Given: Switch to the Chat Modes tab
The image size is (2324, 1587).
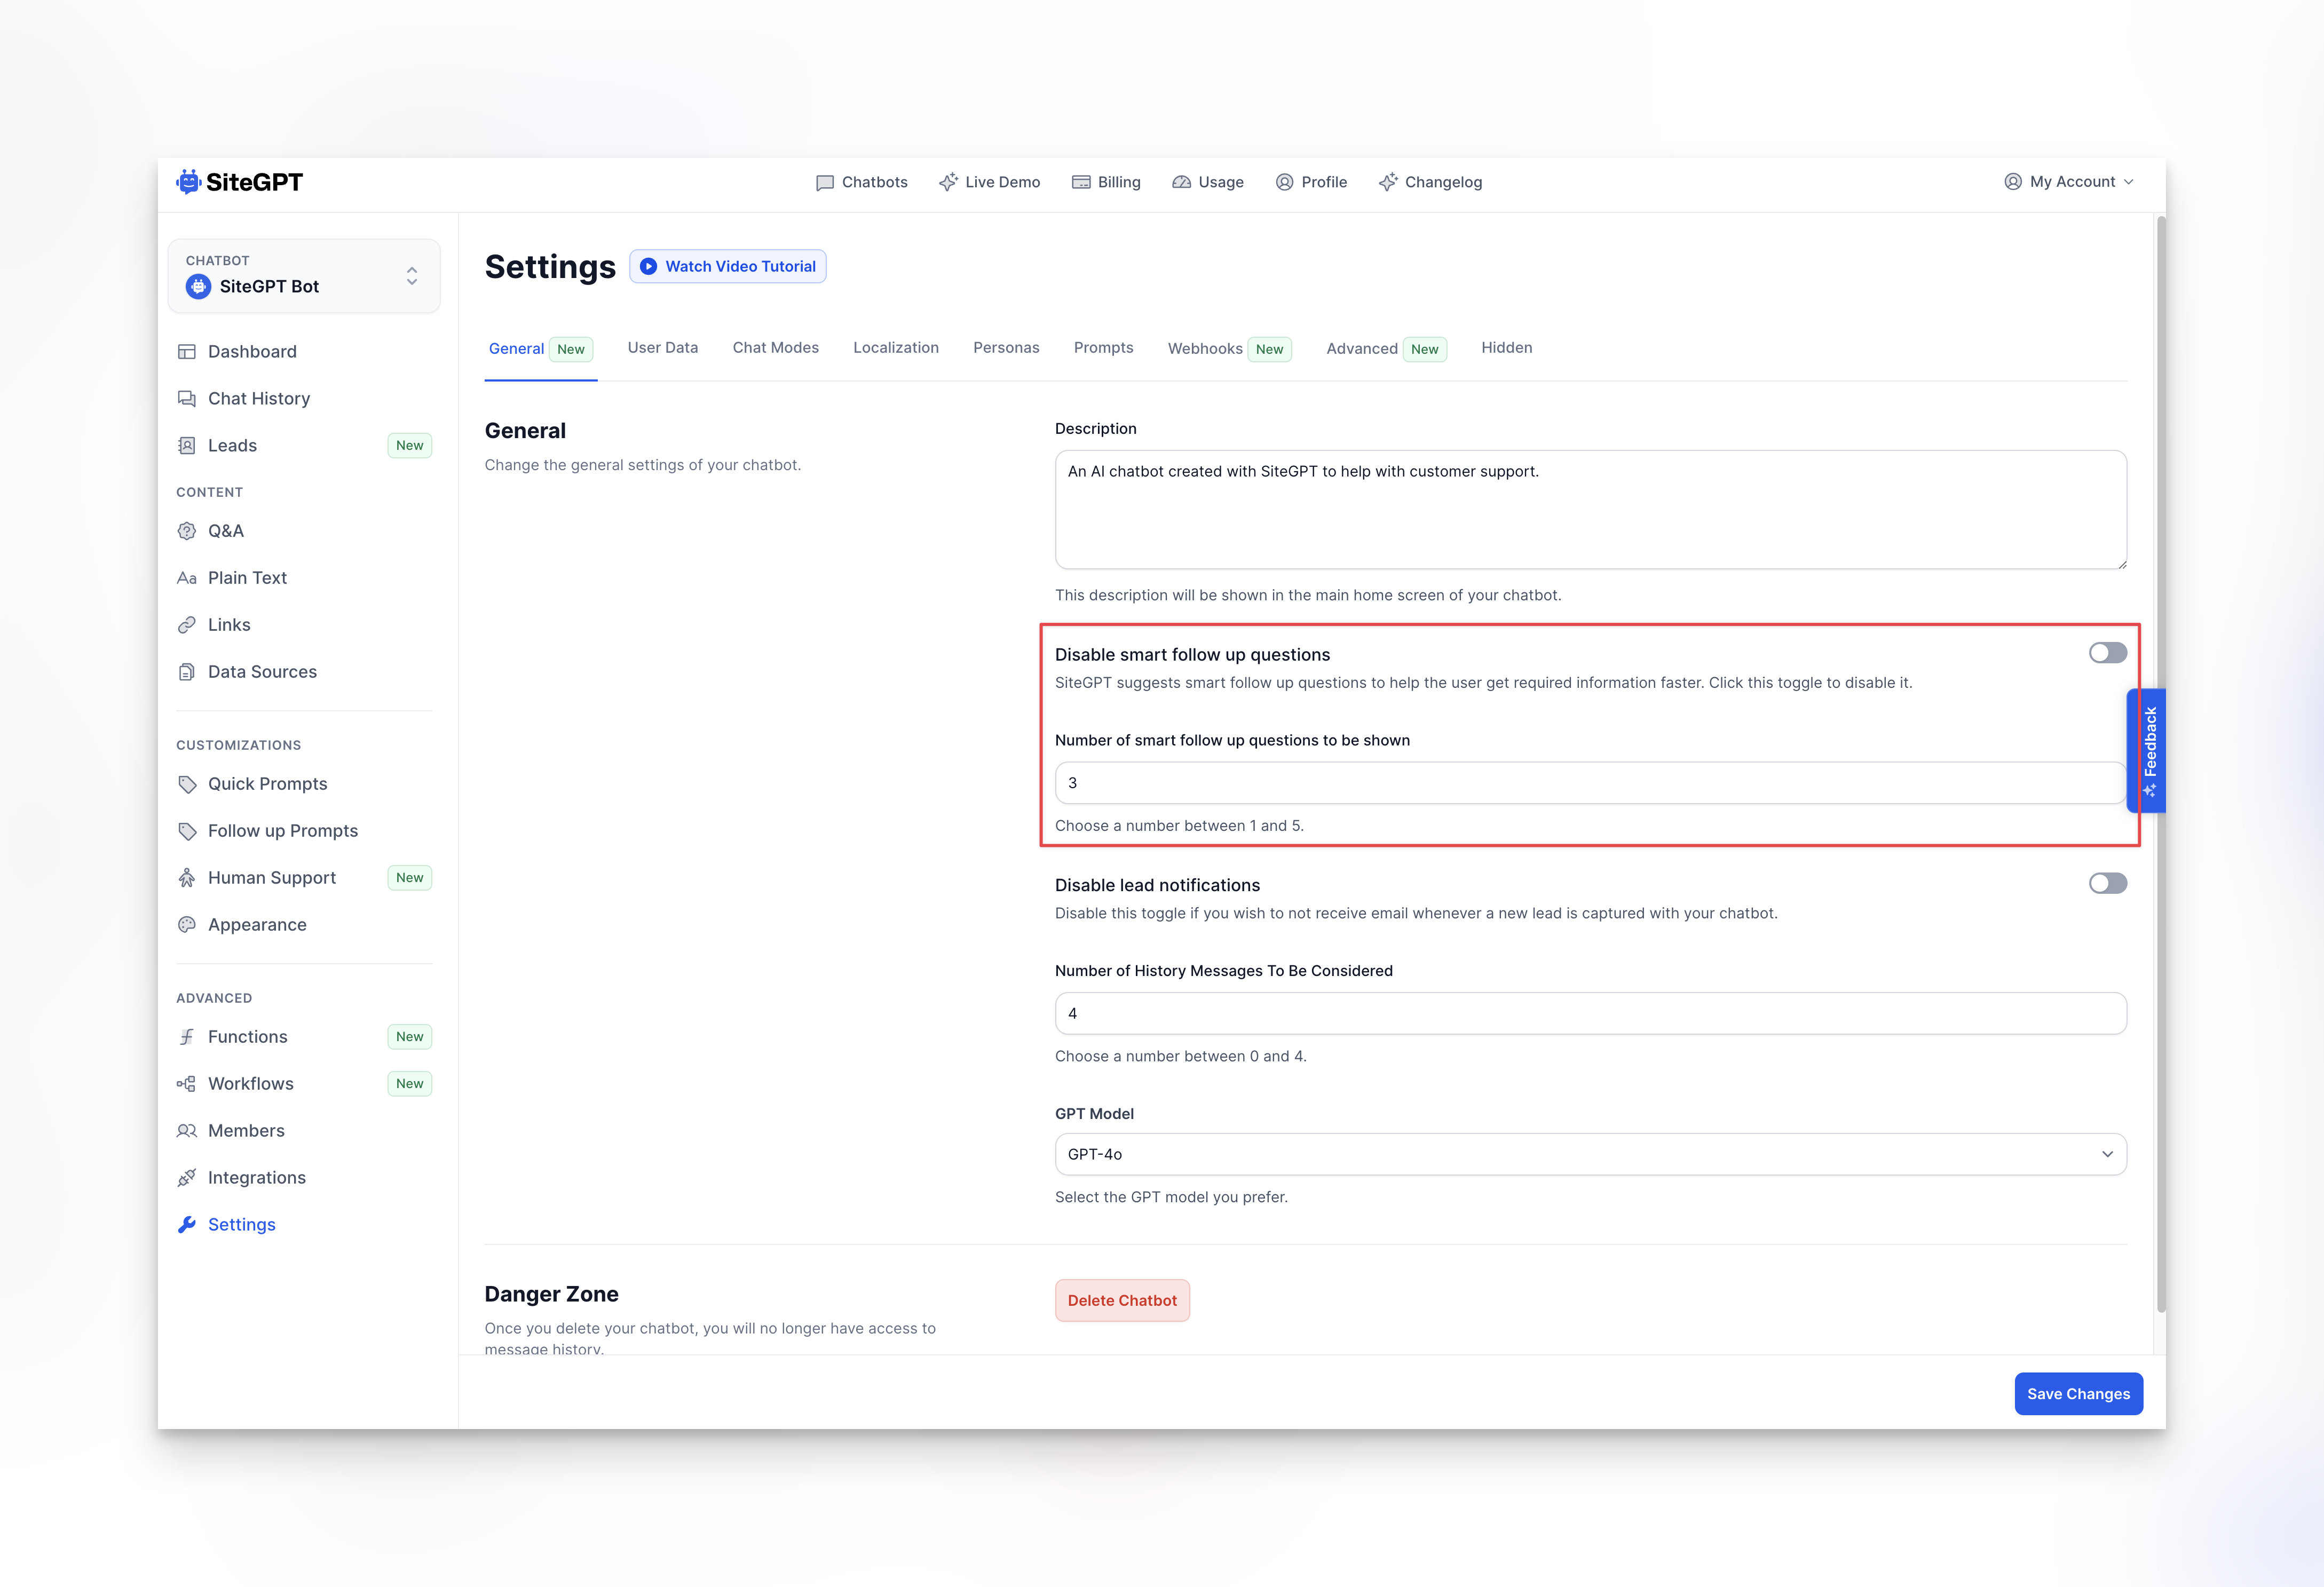Looking at the screenshot, I should pyautogui.click(x=775, y=348).
